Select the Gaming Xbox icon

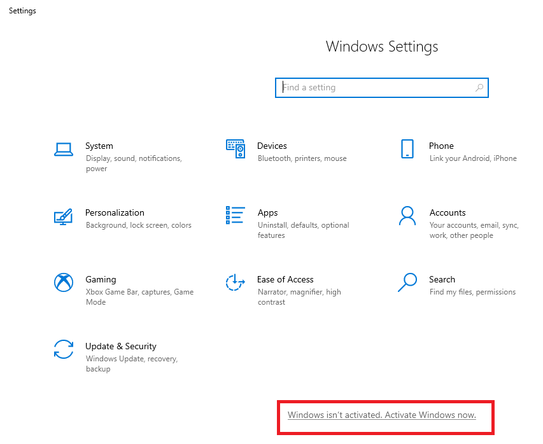click(x=63, y=282)
